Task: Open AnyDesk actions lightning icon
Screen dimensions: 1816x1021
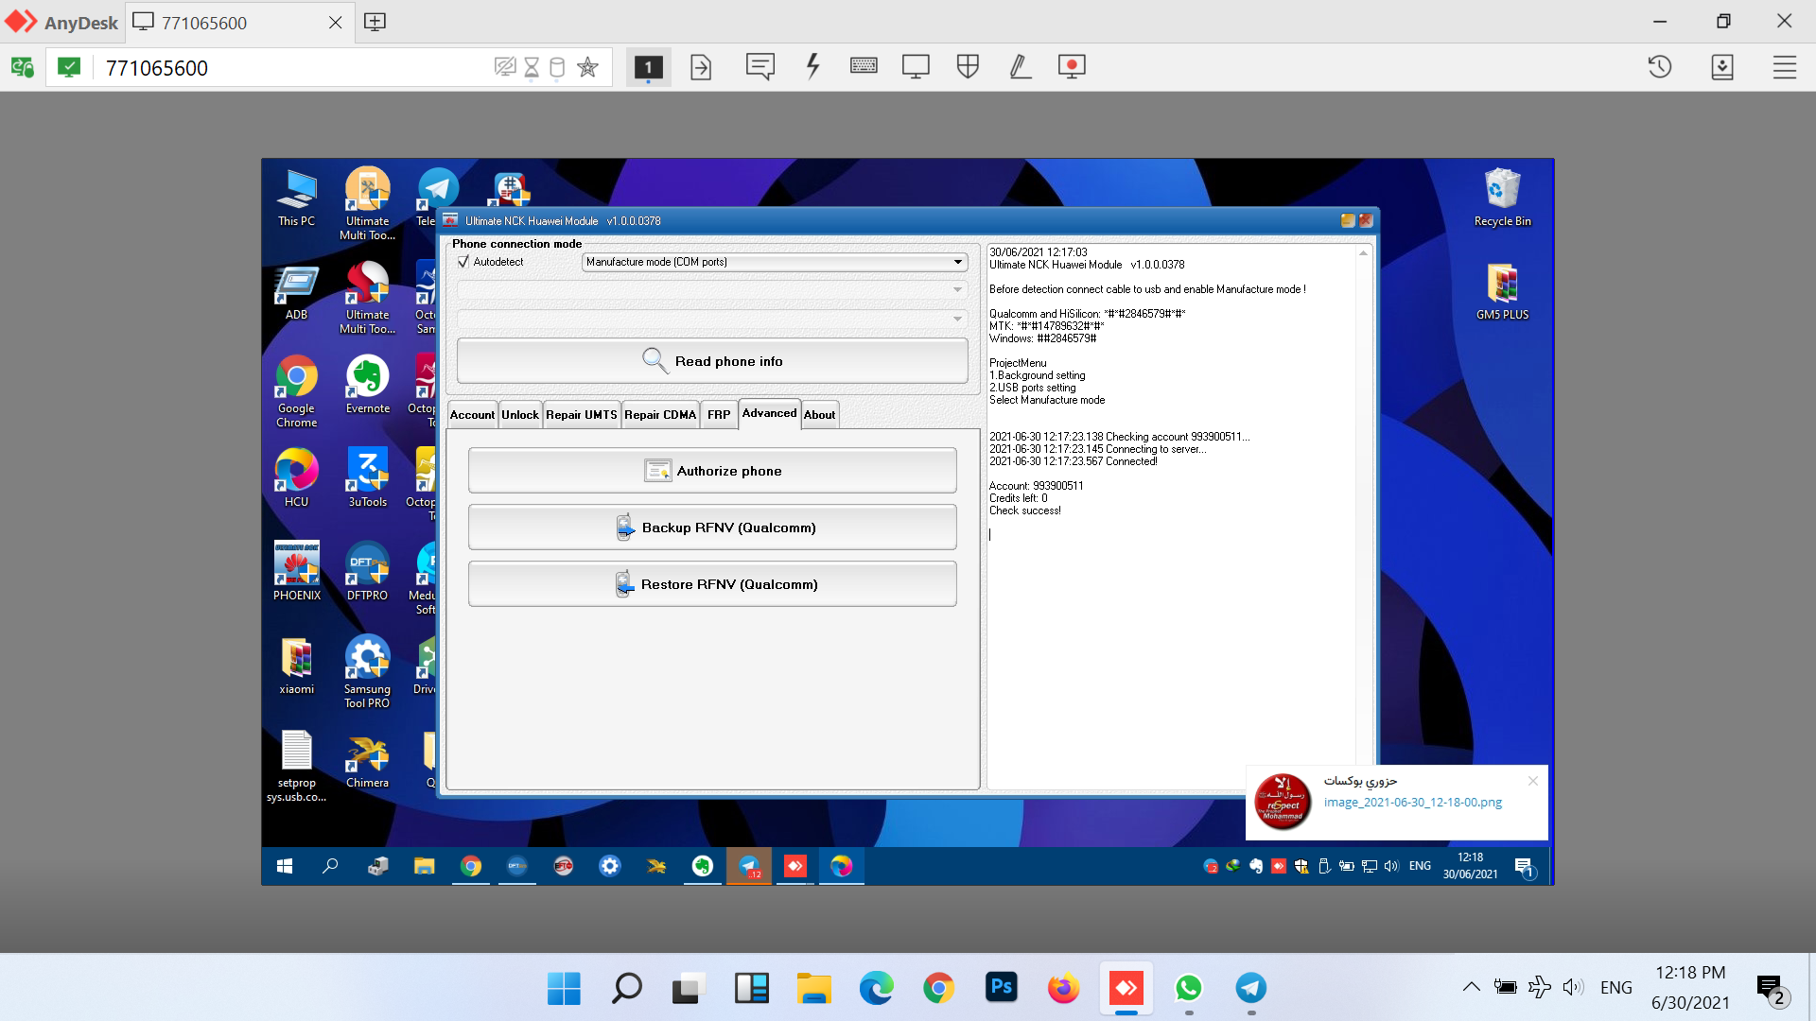Action: click(x=812, y=66)
